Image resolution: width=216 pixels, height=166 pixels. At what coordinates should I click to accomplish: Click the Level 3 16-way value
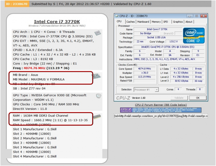(x=198, y=81)
